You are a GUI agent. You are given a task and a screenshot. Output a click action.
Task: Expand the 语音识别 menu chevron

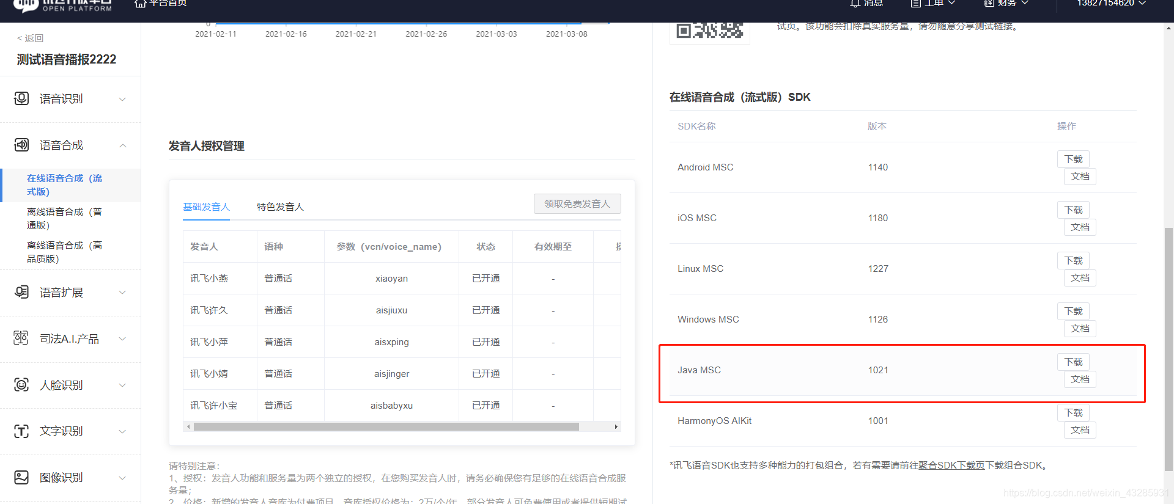(122, 99)
